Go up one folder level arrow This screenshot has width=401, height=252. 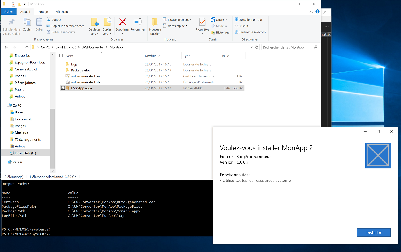pos(27,47)
